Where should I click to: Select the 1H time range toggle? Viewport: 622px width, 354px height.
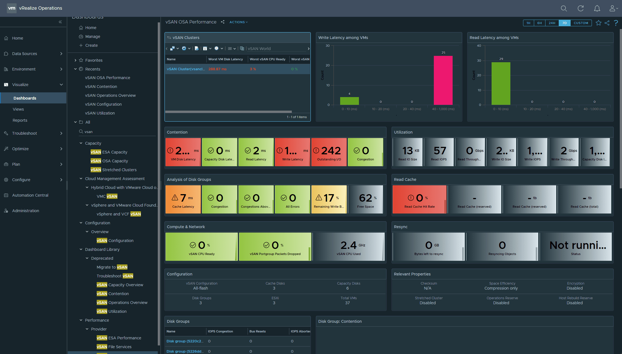tap(528, 23)
